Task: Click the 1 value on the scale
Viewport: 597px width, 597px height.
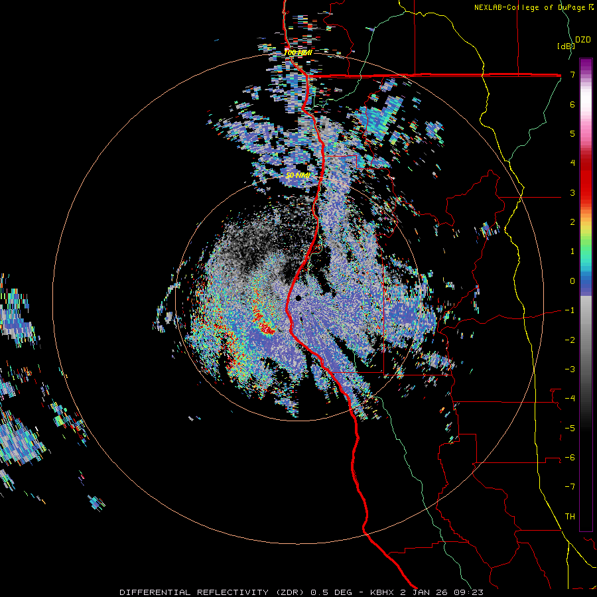Action: [572, 251]
